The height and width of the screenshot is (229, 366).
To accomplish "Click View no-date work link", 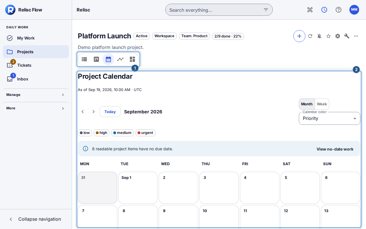I will pos(335,149).
